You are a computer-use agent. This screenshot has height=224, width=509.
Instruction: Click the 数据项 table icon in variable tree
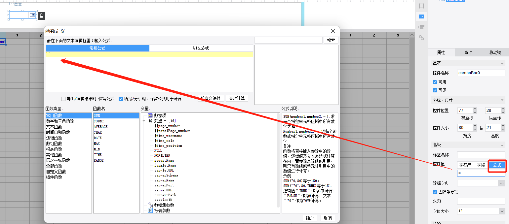[x=150, y=115]
